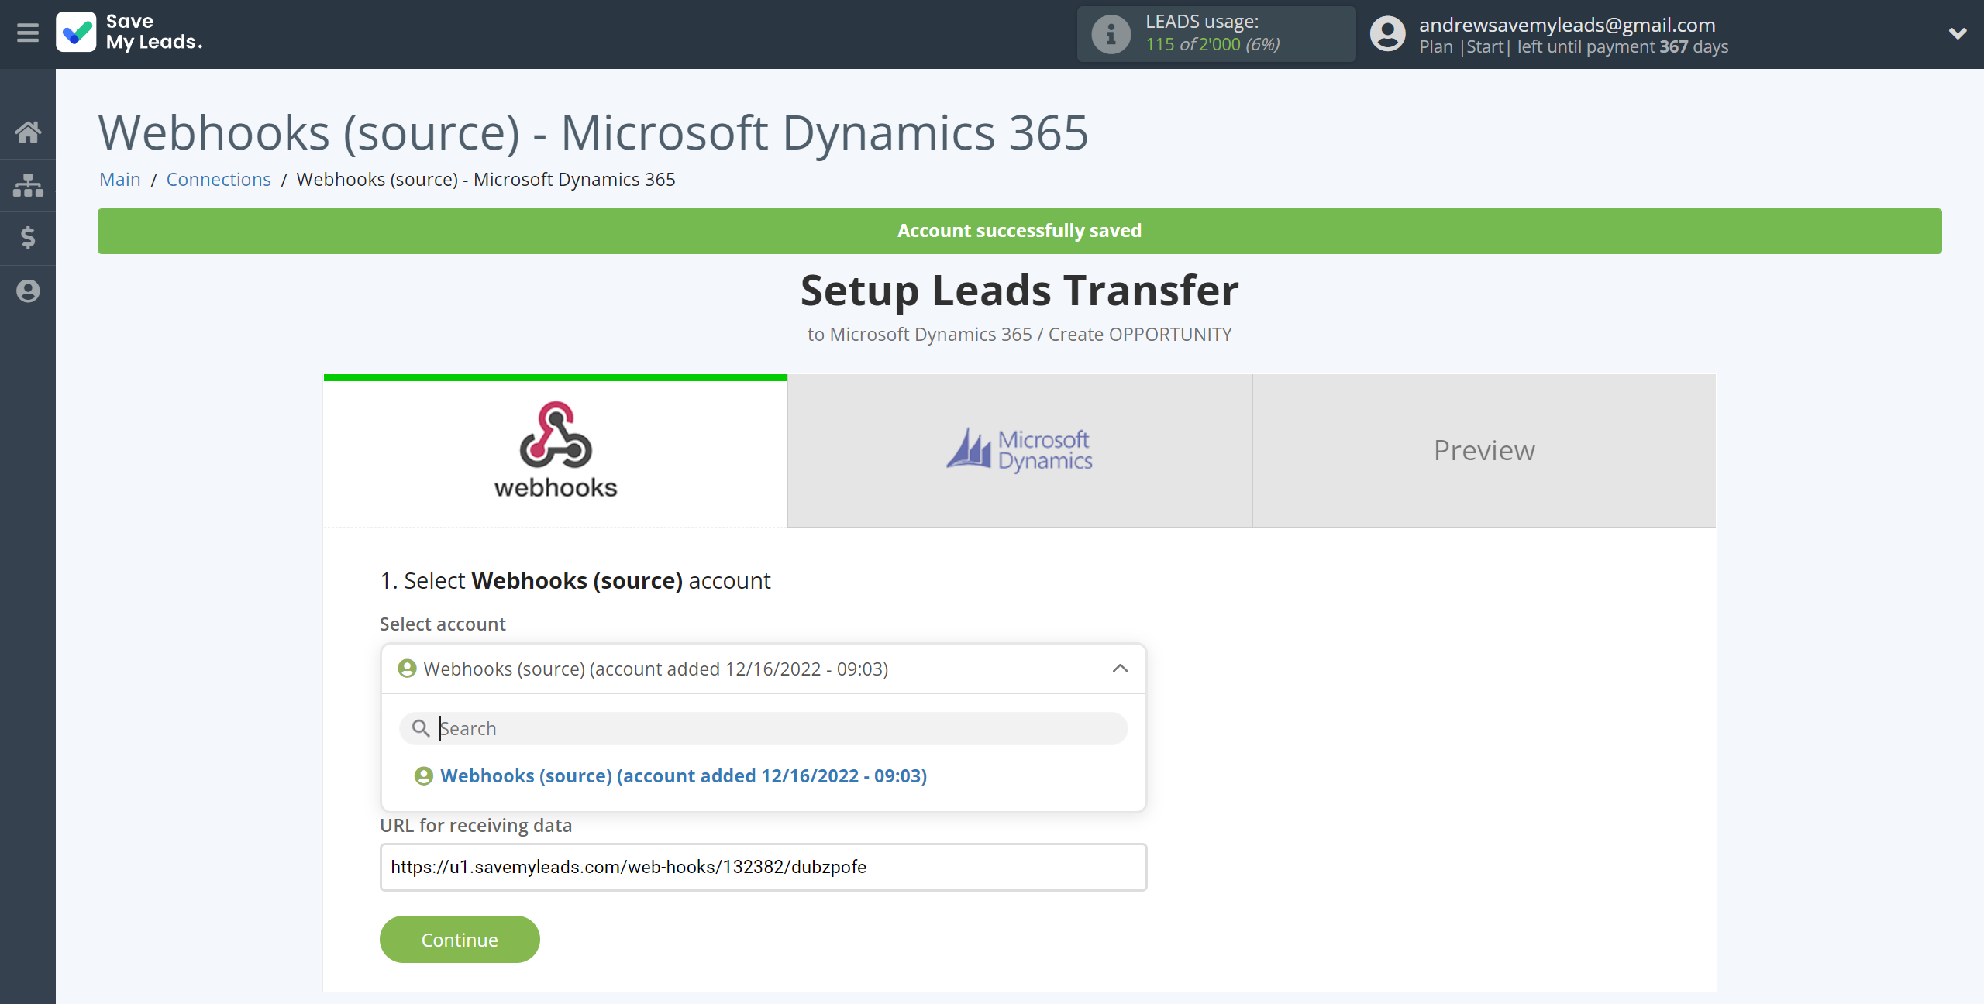This screenshot has width=1984, height=1004.
Task: Follow the Main breadcrumb link
Action: 120,179
